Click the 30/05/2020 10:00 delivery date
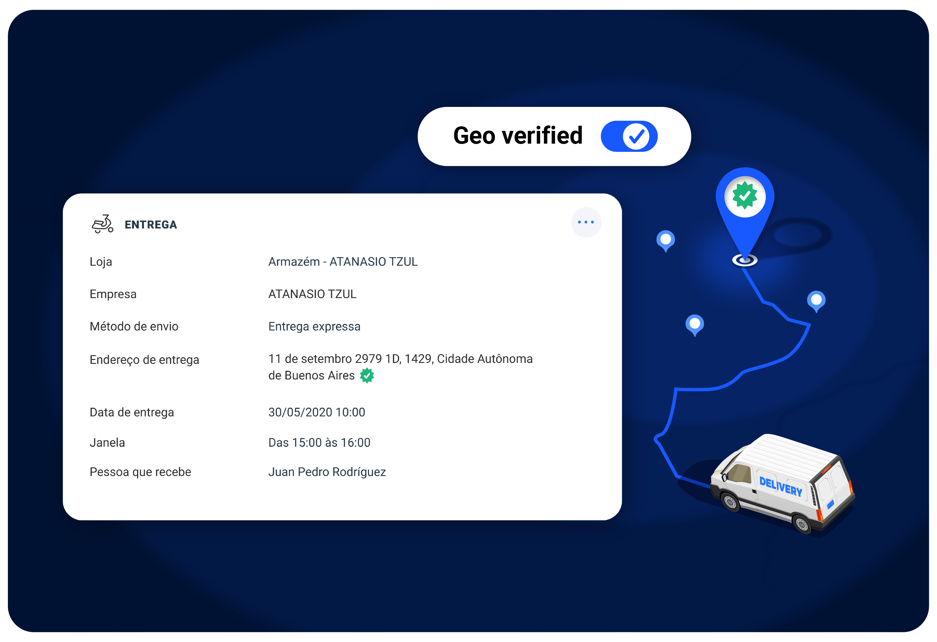Image resolution: width=937 pixels, height=642 pixels. (x=316, y=412)
